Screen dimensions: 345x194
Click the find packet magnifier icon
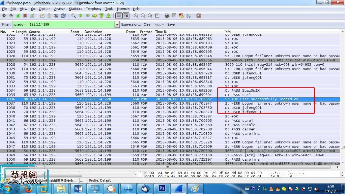tap(73, 16)
